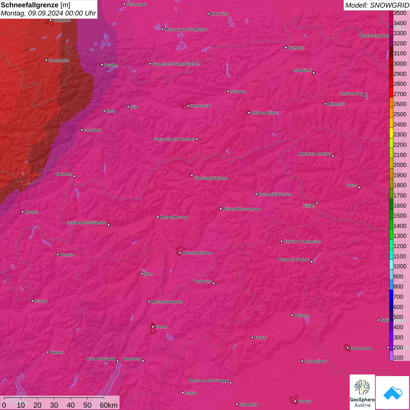The width and height of the screenshot is (410, 410).
Task: Click the Tirano city marker
Action: (33, 301)
